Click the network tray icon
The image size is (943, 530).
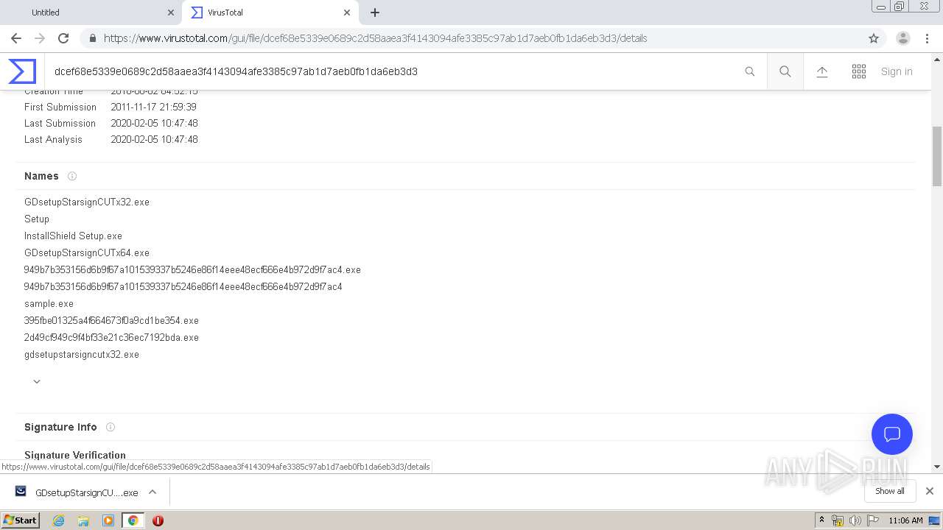click(838, 520)
